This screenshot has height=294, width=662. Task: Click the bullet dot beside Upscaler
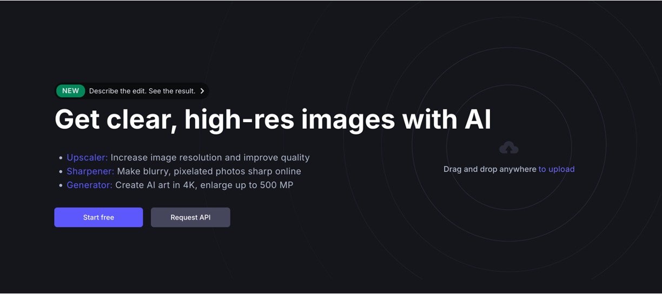[61, 158]
